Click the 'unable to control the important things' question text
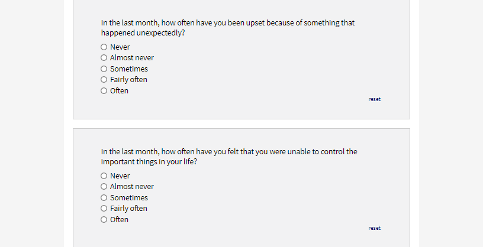 [229, 157]
